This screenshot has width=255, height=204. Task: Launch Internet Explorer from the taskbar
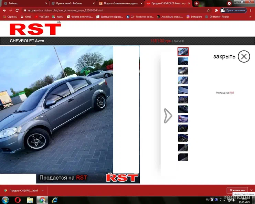pyautogui.click(x=55, y=200)
